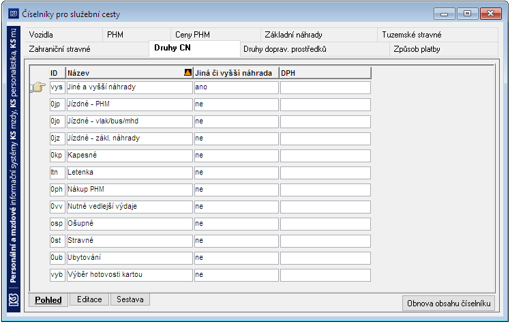Select the 0ub ID cell
Image resolution: width=510 pixels, height=324 pixels.
click(x=57, y=258)
